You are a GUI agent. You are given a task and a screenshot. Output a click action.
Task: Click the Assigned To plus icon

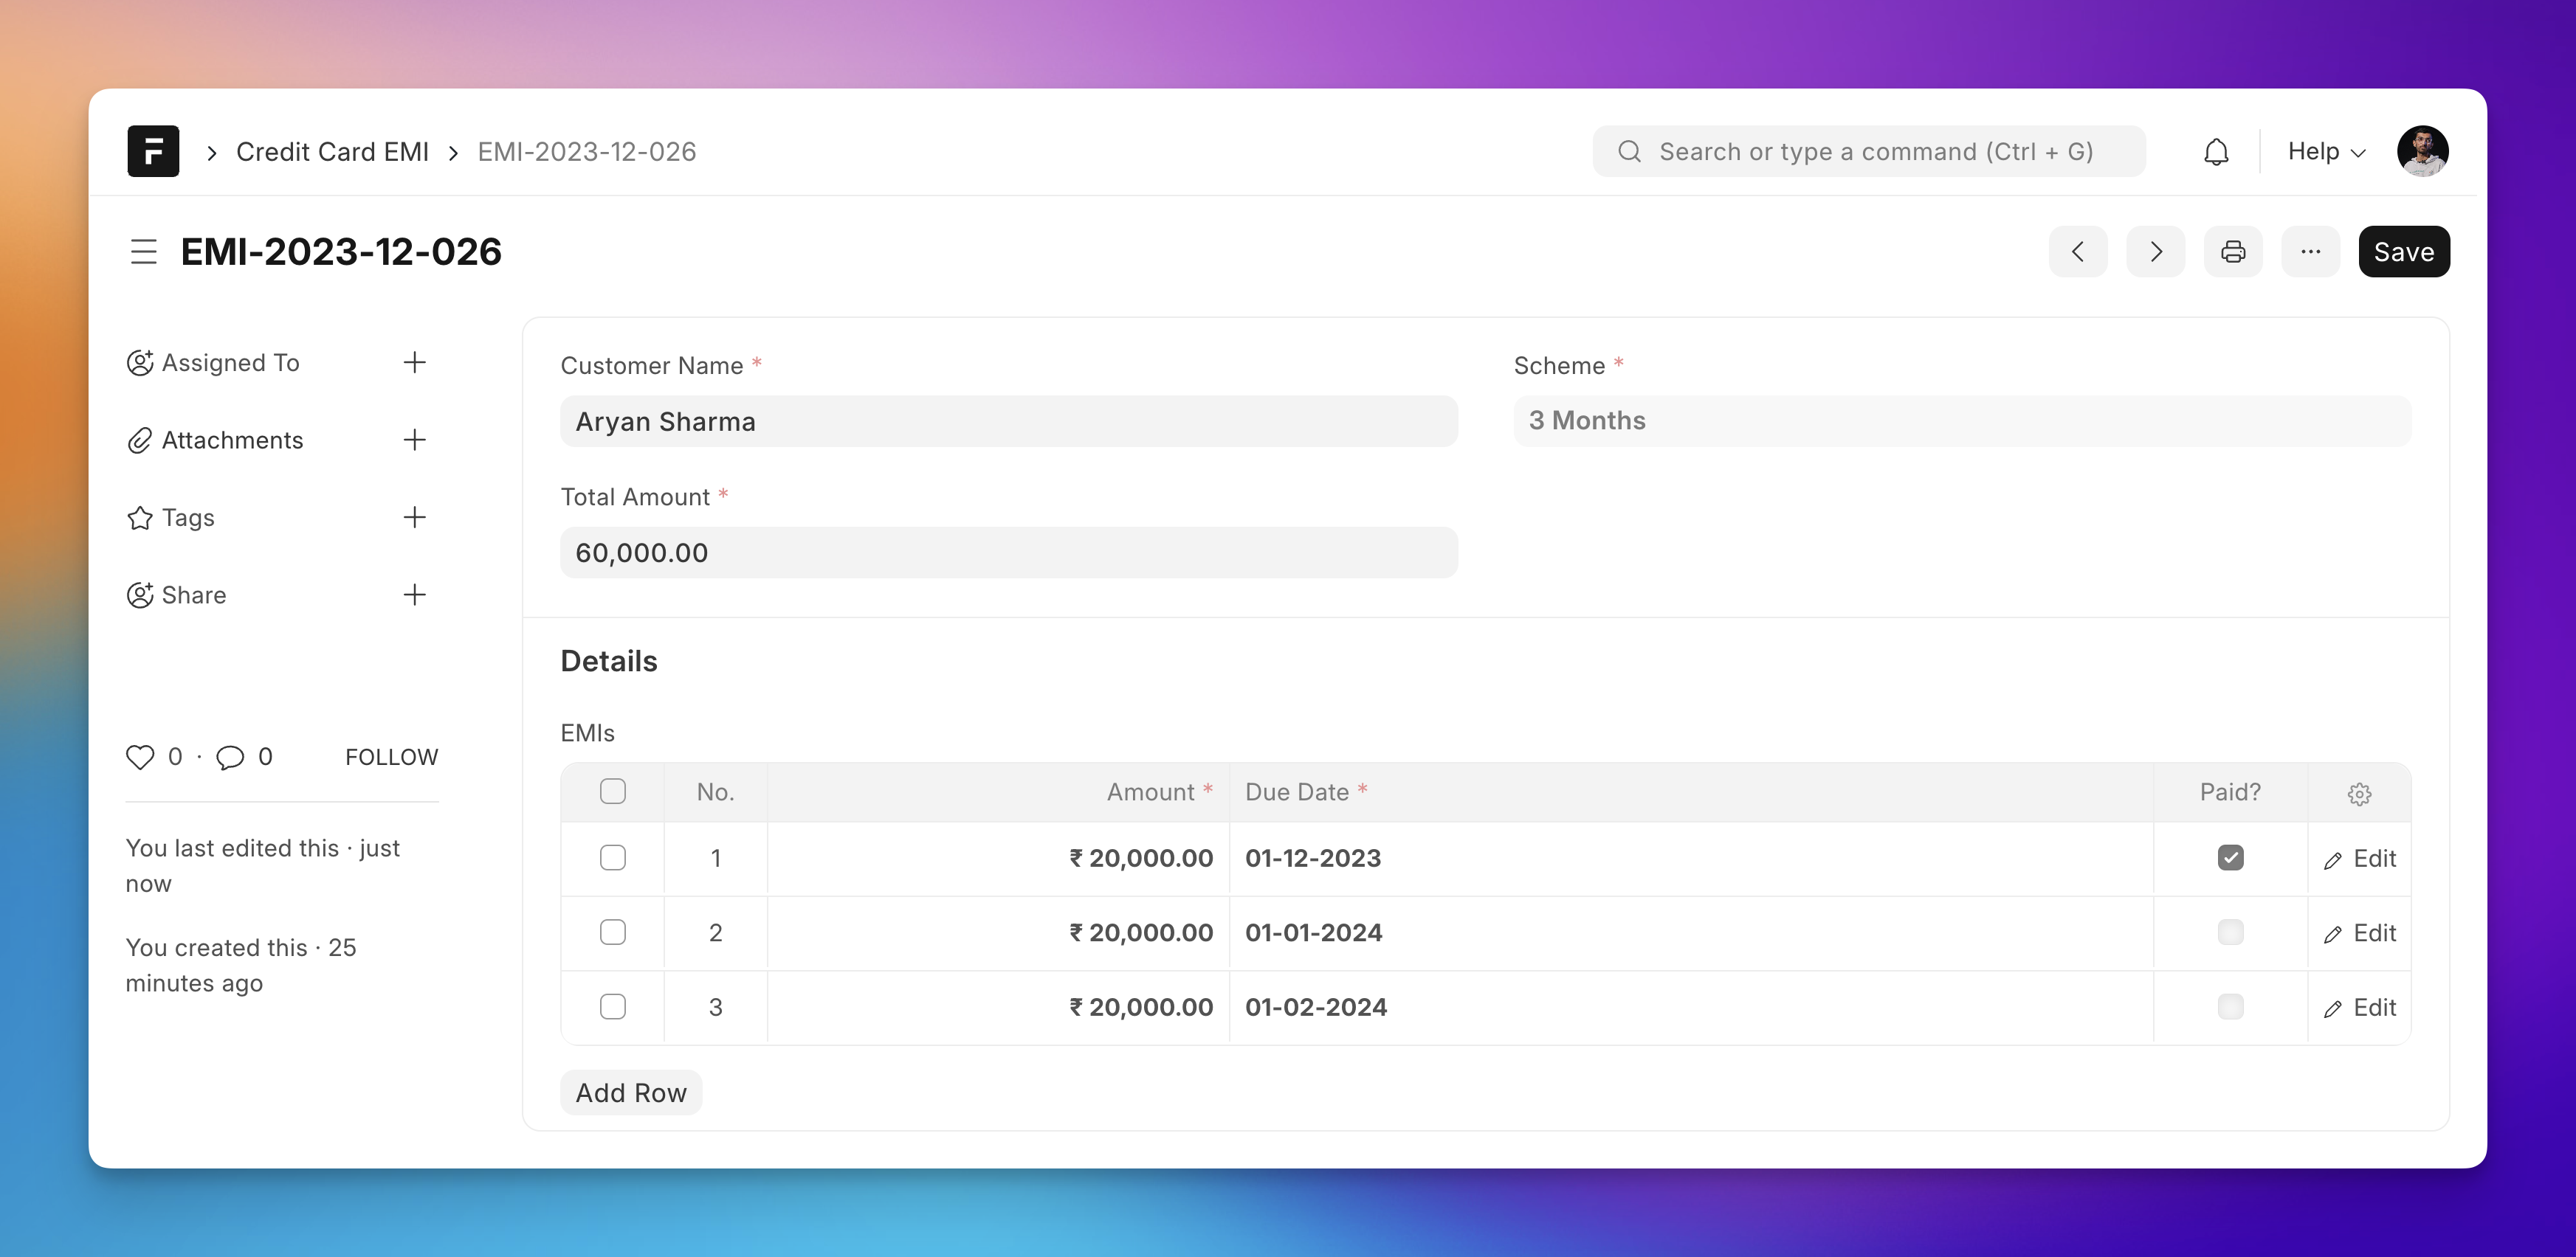click(x=417, y=361)
